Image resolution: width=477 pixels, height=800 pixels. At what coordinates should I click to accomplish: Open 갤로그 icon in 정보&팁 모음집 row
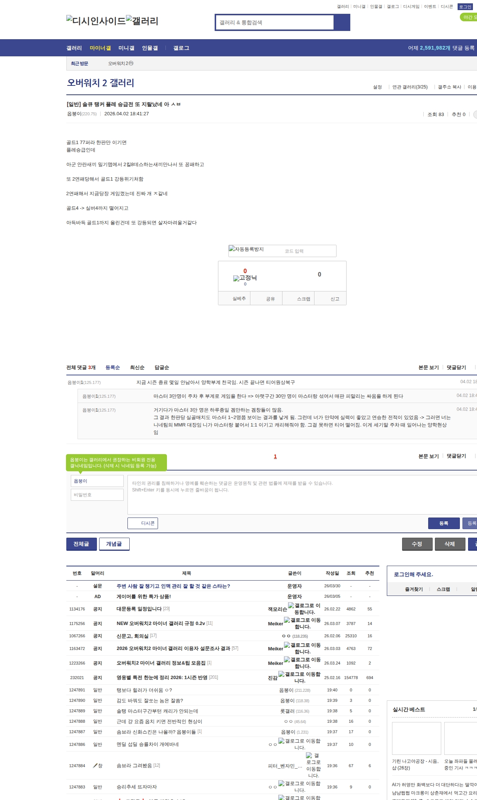[302, 663]
